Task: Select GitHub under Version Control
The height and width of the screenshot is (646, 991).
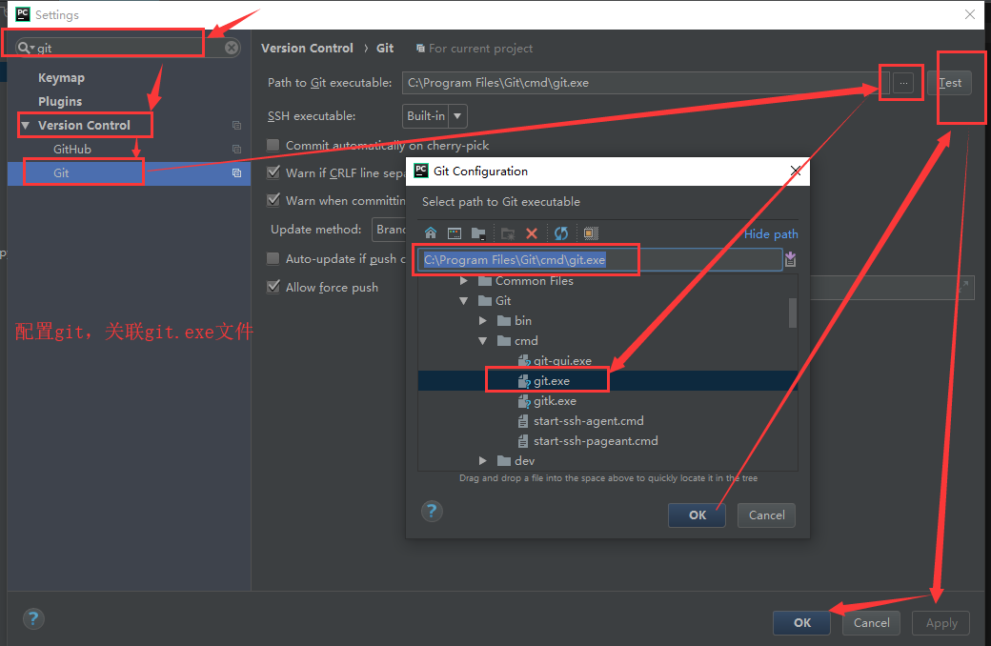Action: tap(72, 150)
